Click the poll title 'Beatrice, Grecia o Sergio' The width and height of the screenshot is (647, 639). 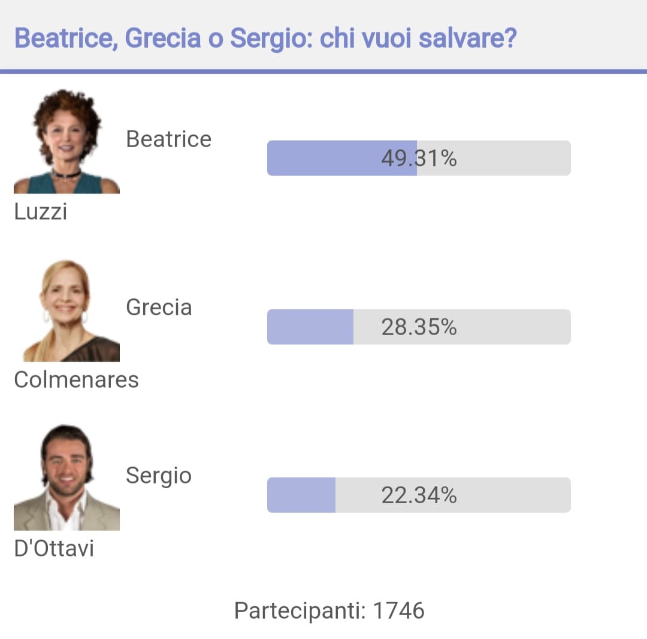tap(265, 38)
